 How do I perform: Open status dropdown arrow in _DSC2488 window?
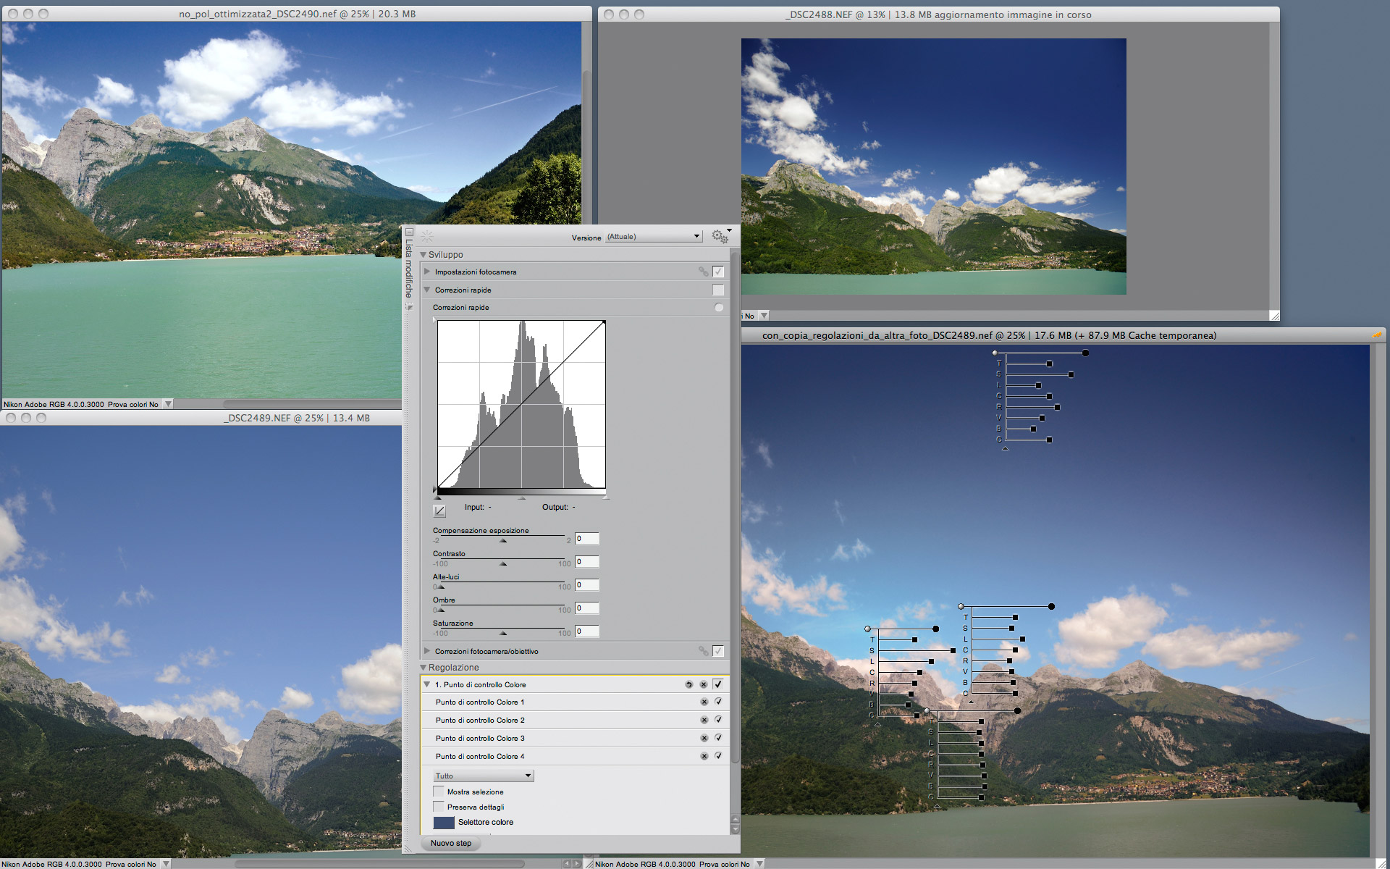pos(764,316)
